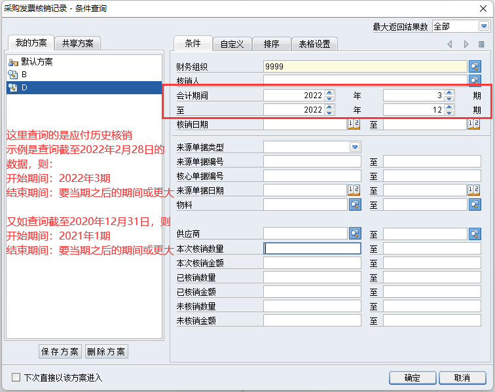Click the first 本次核销金额 input field
The width and height of the screenshot is (495, 392).
tap(312, 262)
